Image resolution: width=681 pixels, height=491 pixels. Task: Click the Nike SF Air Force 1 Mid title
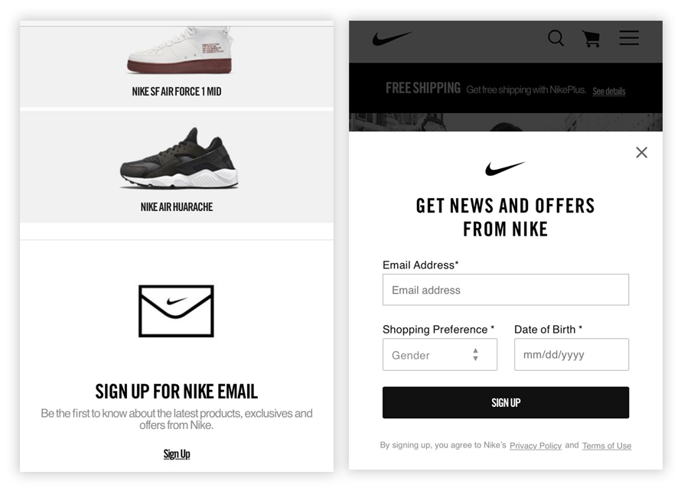(x=177, y=92)
